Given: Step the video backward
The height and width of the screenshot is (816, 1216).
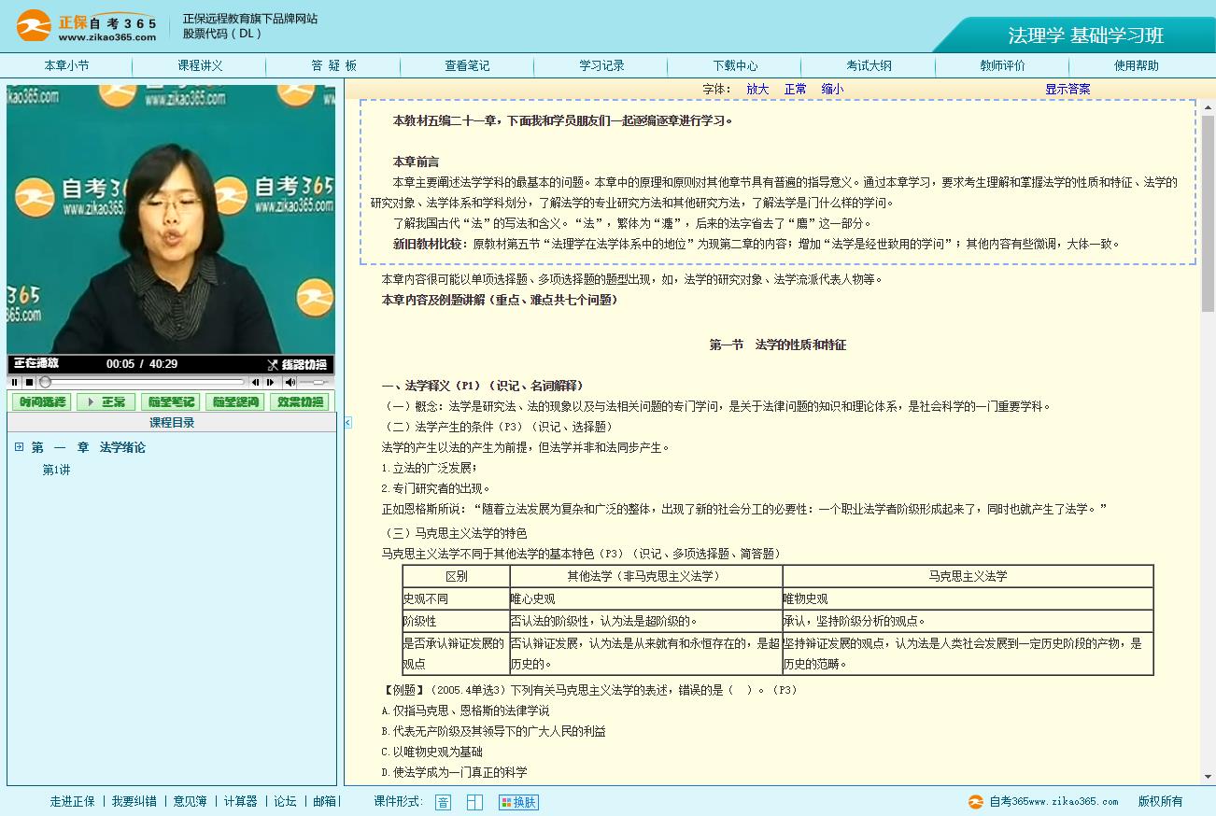Looking at the screenshot, I should 255,382.
